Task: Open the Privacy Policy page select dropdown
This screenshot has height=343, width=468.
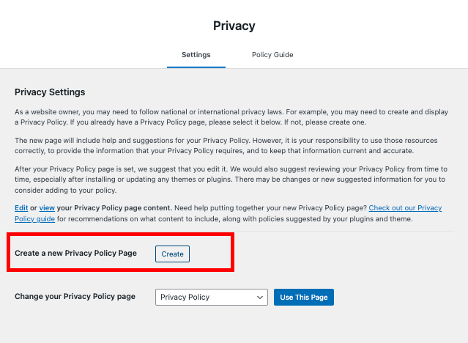Action: (x=212, y=297)
